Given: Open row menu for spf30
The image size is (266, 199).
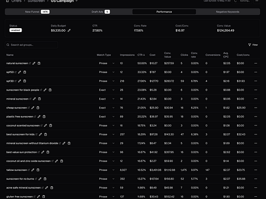Looking at the screenshot, I should click(255, 81).
